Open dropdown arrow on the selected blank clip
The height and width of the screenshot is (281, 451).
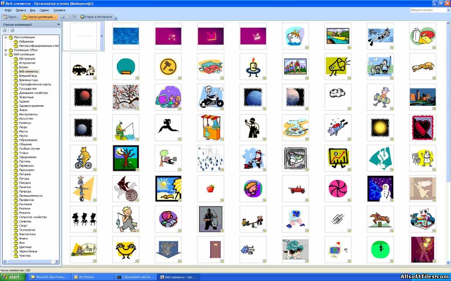coord(102,36)
